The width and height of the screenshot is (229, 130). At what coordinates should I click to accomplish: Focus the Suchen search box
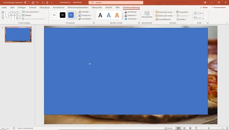[x=116, y=3]
